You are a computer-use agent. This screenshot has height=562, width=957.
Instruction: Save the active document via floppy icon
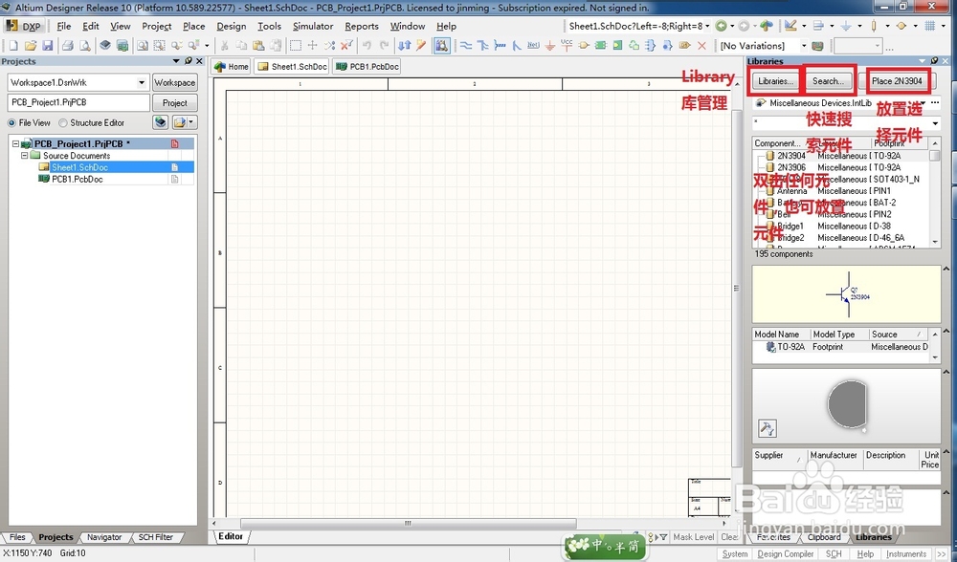48,46
